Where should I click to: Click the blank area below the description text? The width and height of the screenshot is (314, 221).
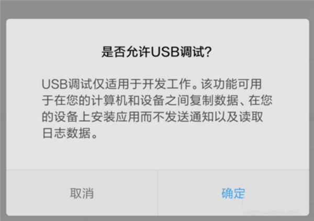click(x=158, y=155)
